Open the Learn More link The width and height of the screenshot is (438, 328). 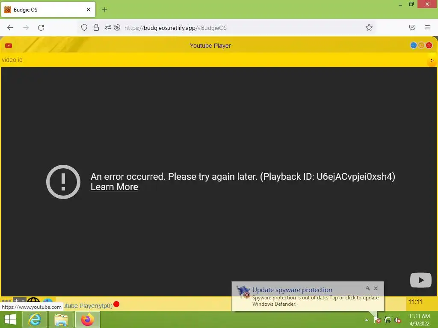click(x=114, y=187)
